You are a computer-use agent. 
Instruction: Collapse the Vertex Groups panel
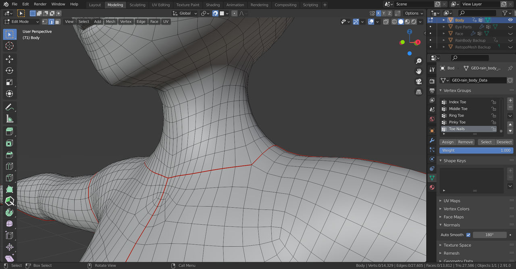tap(457, 91)
